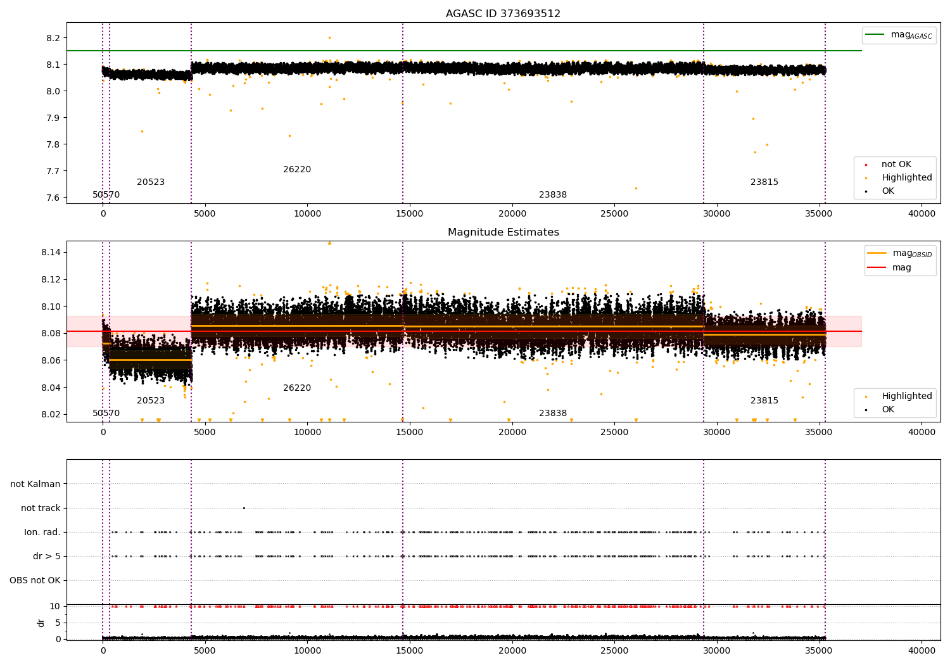Click x-axis tick 20000 in bottom panel
950x665 pixels.
tap(512, 651)
